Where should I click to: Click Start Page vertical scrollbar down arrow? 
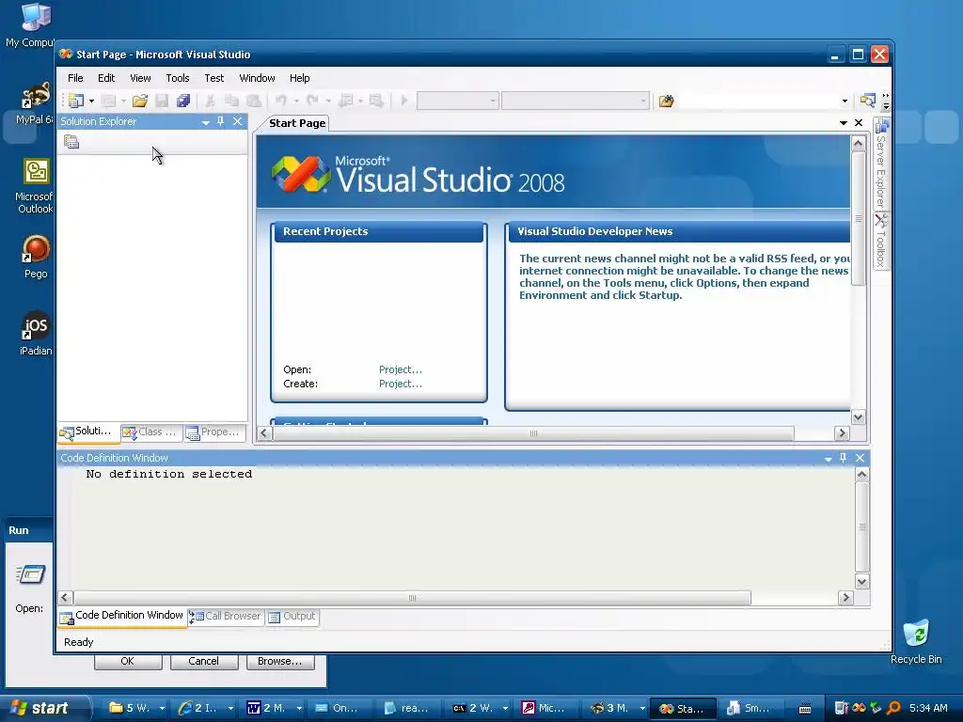pyautogui.click(x=858, y=416)
